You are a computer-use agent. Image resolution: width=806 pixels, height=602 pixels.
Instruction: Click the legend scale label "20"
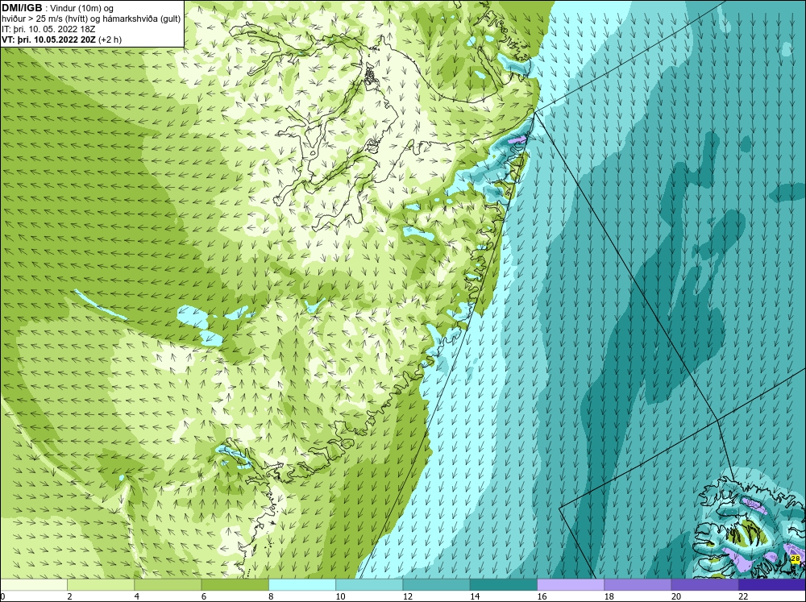pos(676,596)
